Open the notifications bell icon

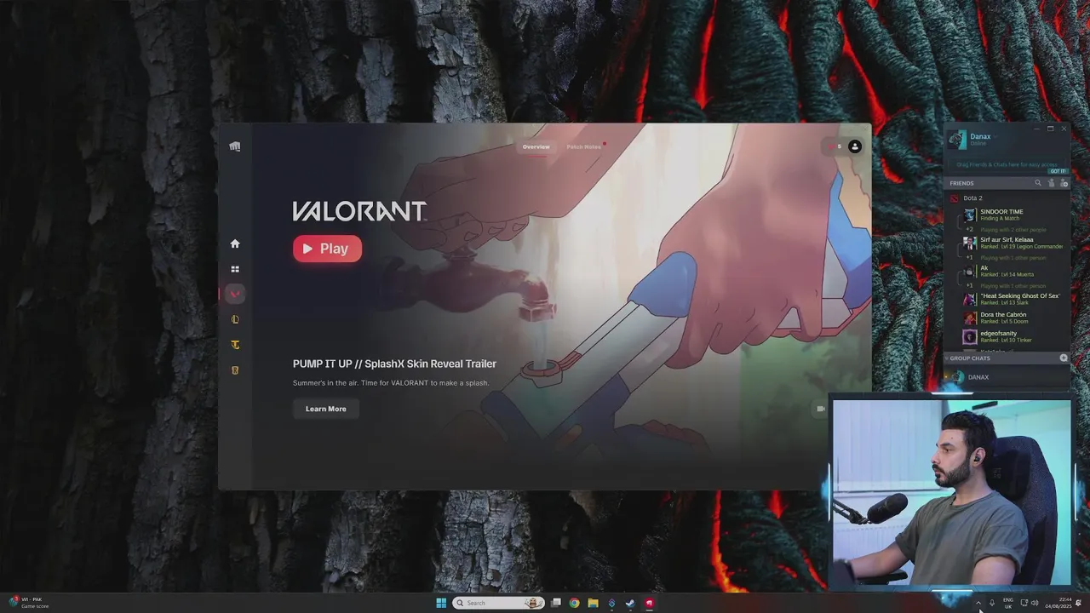pyautogui.click(x=1079, y=603)
